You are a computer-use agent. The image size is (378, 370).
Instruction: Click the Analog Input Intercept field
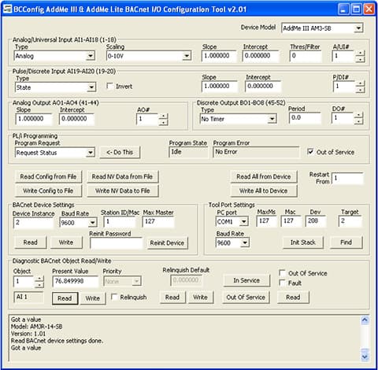pos(261,56)
